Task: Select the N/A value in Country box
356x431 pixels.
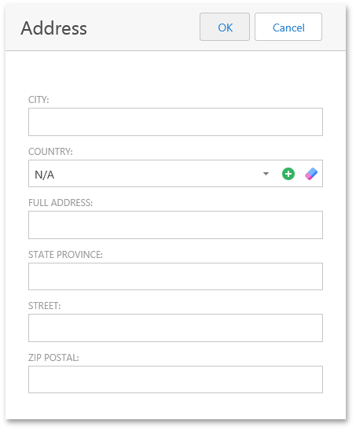Action: click(45, 175)
